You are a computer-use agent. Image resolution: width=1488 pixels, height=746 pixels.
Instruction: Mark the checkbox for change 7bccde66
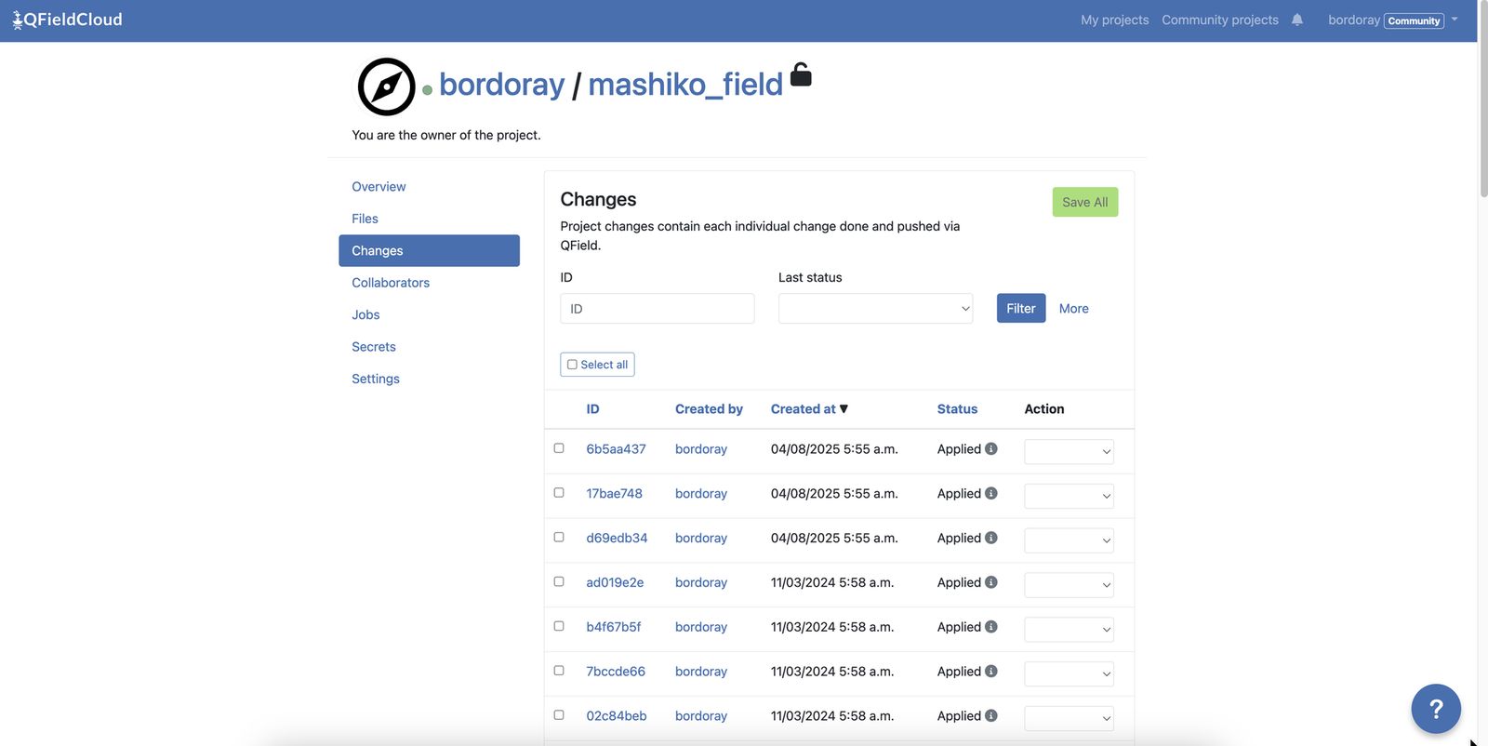(x=559, y=671)
